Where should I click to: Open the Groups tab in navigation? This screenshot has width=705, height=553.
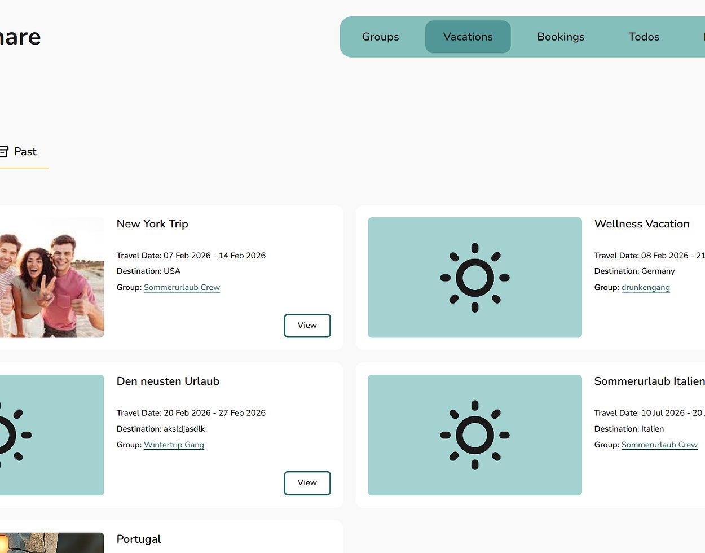click(x=380, y=37)
